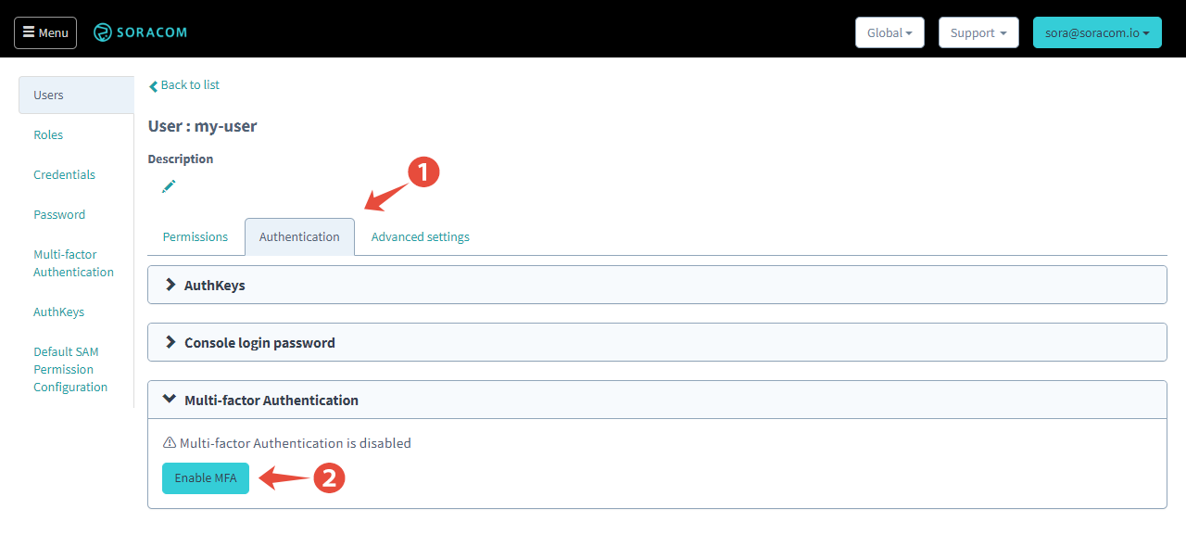Click the Enable MFA button
Viewport: 1186px width, 547px height.
(x=206, y=477)
